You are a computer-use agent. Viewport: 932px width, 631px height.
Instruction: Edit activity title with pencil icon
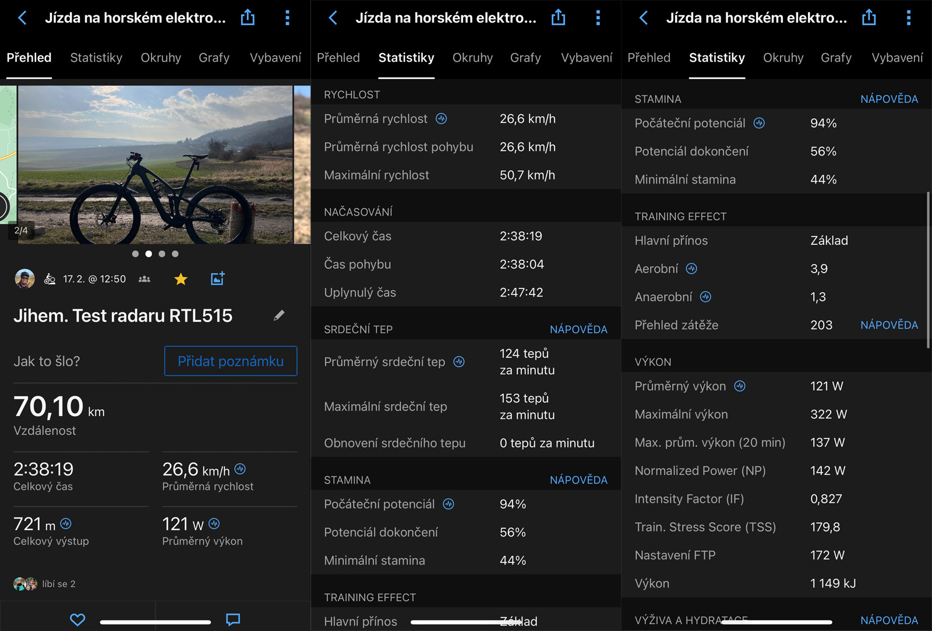[x=279, y=315]
